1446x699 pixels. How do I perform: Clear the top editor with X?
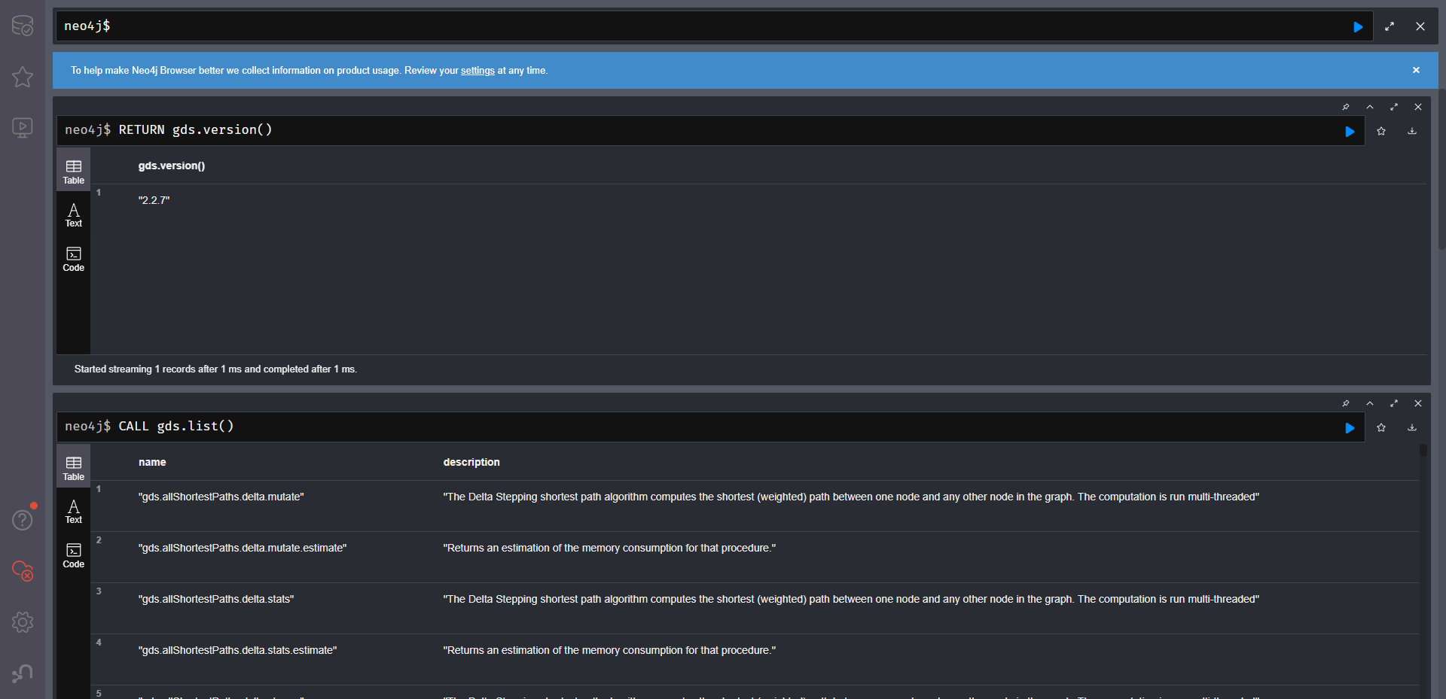[1420, 26]
